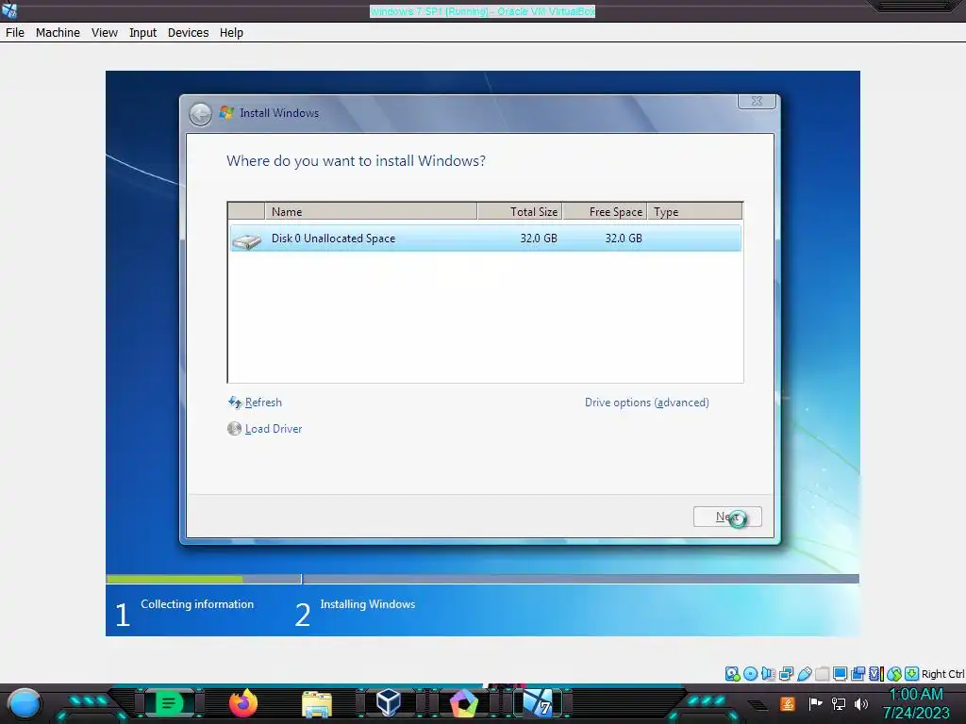Launch Firefox from the taskbar
The height and width of the screenshot is (724, 966).
(244, 703)
